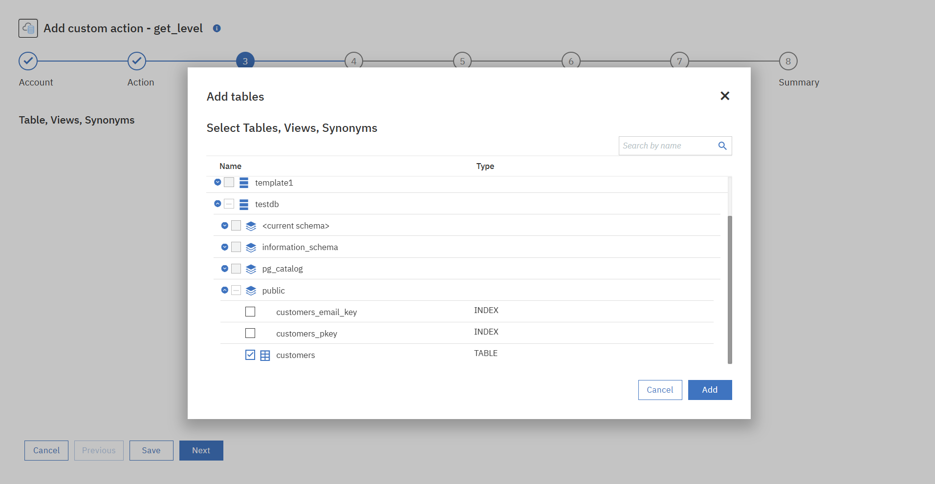Click the custom action database icon
This screenshot has height=484, width=935.
click(x=28, y=28)
